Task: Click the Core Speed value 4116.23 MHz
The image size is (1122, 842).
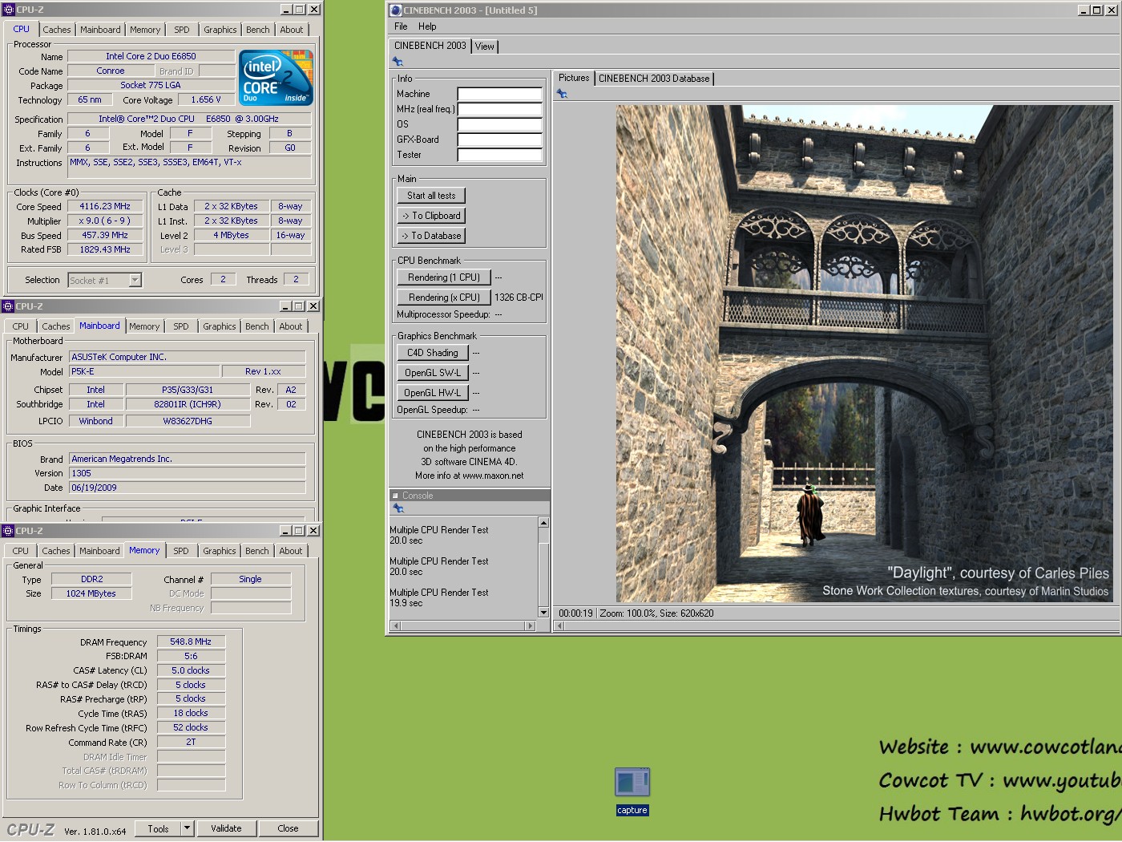Action: pyautogui.click(x=105, y=206)
